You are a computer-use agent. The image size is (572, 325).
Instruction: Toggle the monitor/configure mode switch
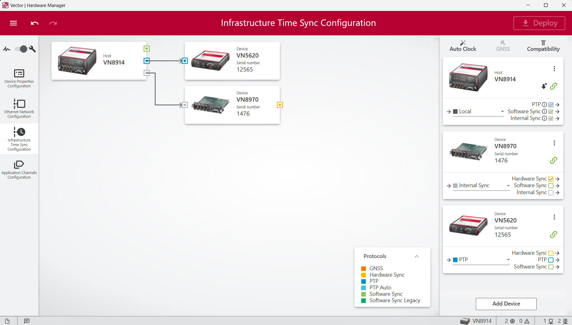pyautogui.click(x=21, y=49)
